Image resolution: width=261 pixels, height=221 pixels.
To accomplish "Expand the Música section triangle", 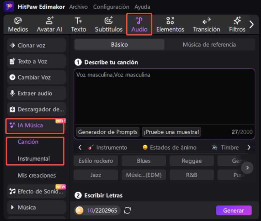I will click(x=12, y=207).
